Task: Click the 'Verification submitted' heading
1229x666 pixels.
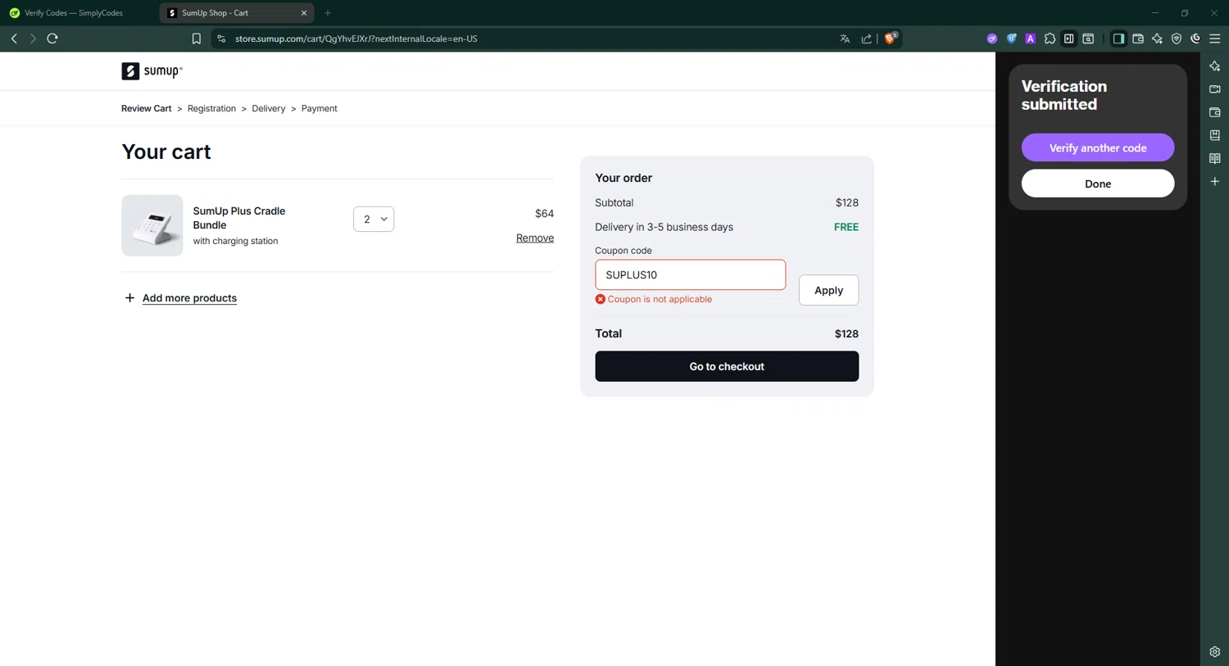Action: click(1064, 95)
